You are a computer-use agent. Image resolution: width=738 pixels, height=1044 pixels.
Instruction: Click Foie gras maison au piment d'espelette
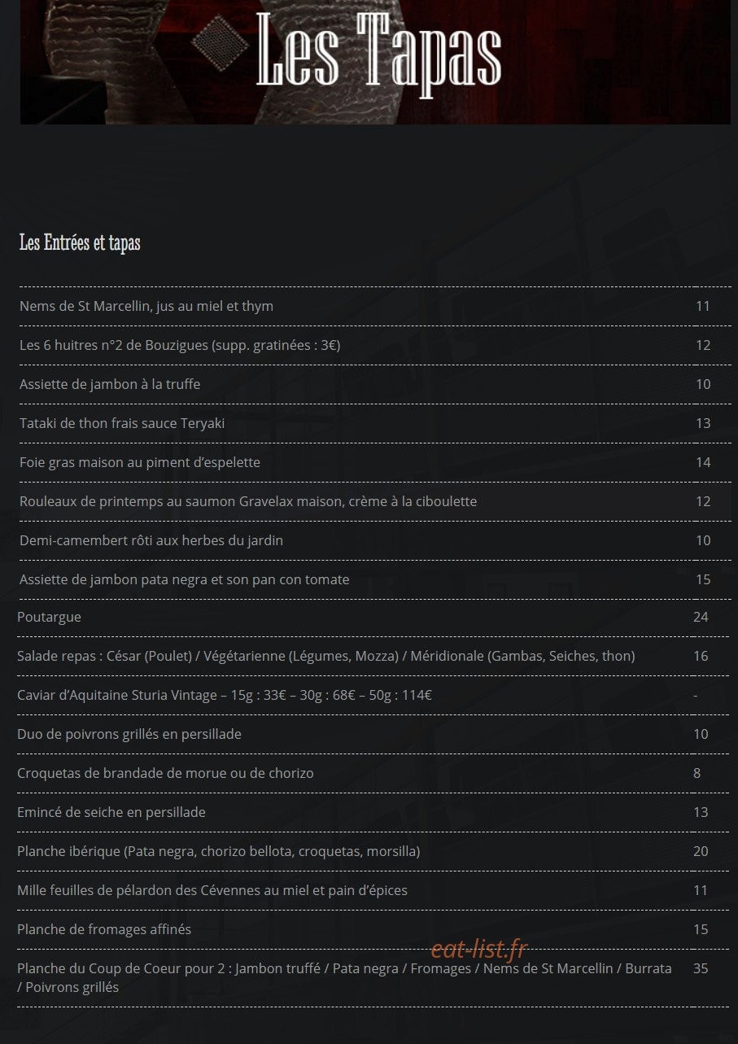tap(140, 462)
